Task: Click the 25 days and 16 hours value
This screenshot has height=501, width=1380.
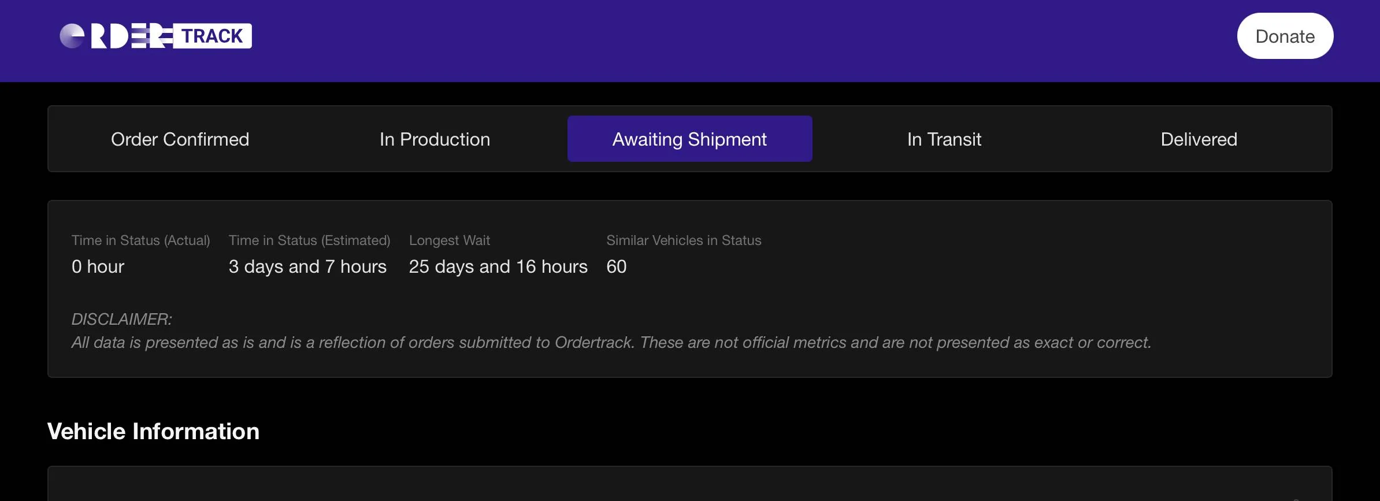Action: 498,266
